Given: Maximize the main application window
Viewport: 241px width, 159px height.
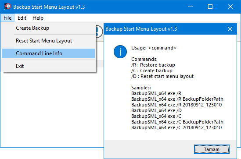Looking at the screenshot, I should tap(210, 7).
